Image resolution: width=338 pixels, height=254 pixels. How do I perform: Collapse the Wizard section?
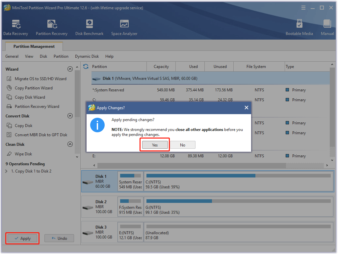(x=70, y=69)
